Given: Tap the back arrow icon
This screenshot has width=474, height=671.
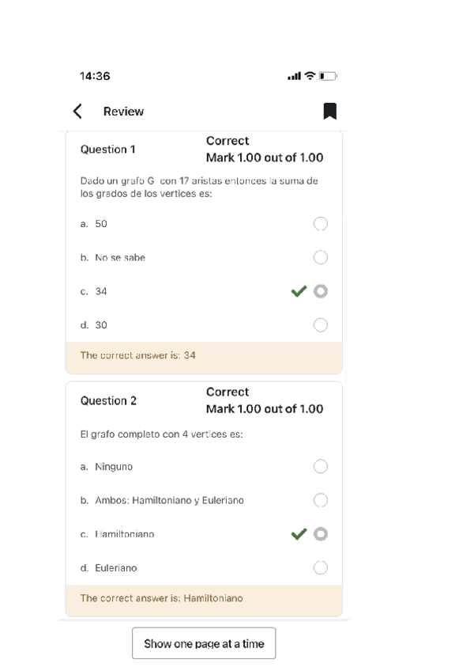Looking at the screenshot, I should (77, 112).
